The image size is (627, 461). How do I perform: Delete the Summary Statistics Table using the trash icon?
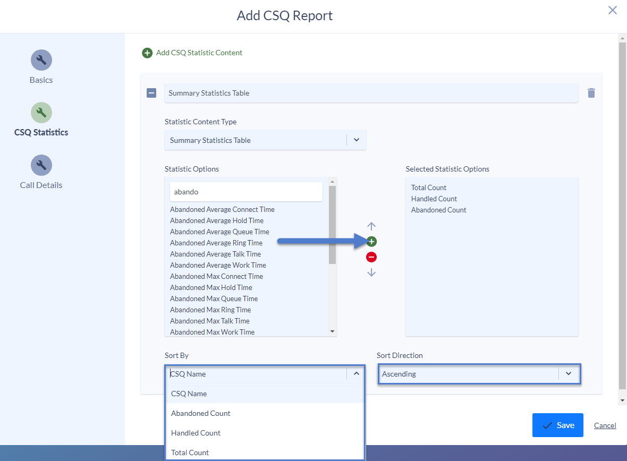pyautogui.click(x=591, y=93)
